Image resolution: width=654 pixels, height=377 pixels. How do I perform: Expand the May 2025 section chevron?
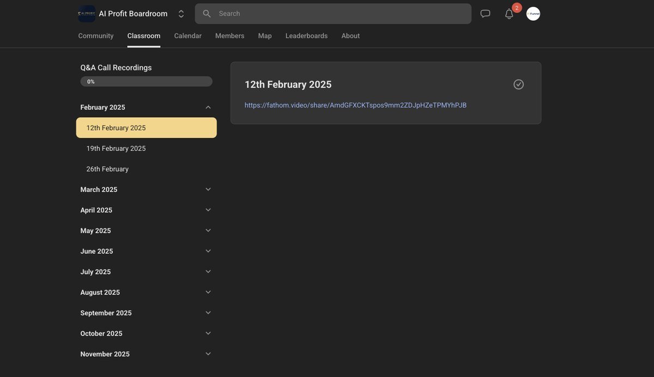[208, 230]
